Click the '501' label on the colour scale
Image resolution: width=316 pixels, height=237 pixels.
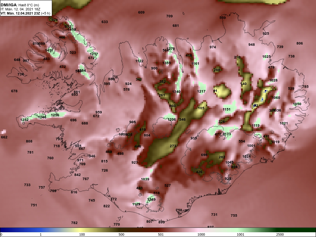[161, 234]
